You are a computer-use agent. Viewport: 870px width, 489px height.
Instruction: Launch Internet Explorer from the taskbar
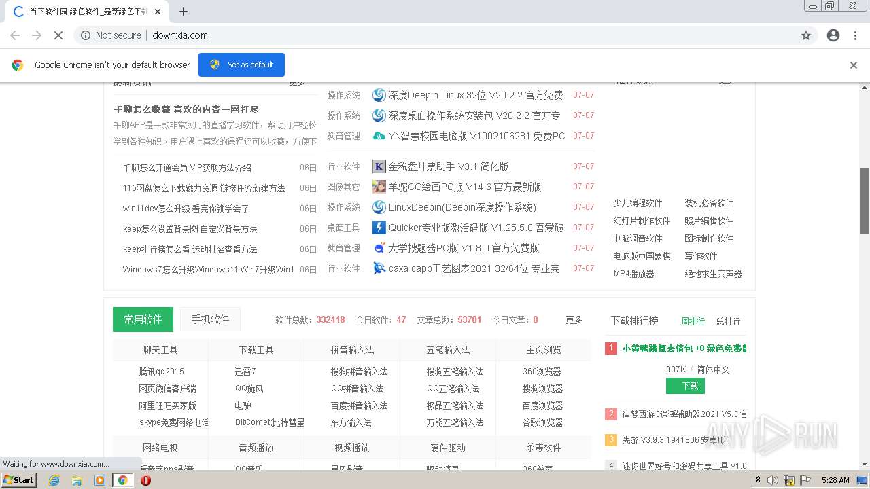(54, 480)
